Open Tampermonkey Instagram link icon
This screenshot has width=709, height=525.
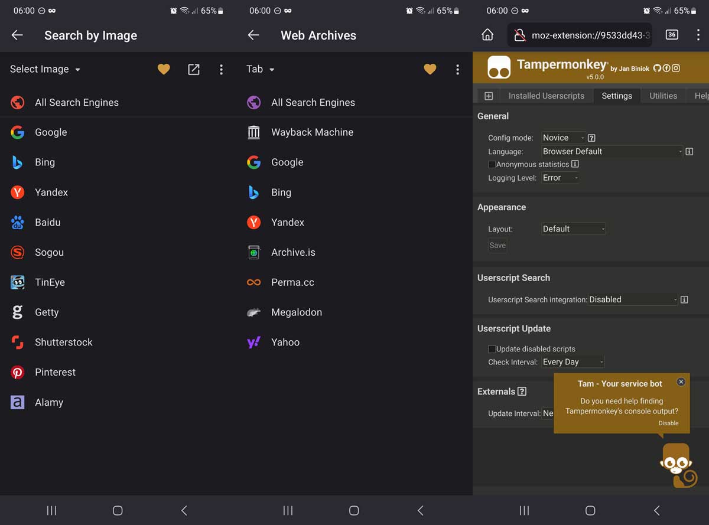click(676, 68)
